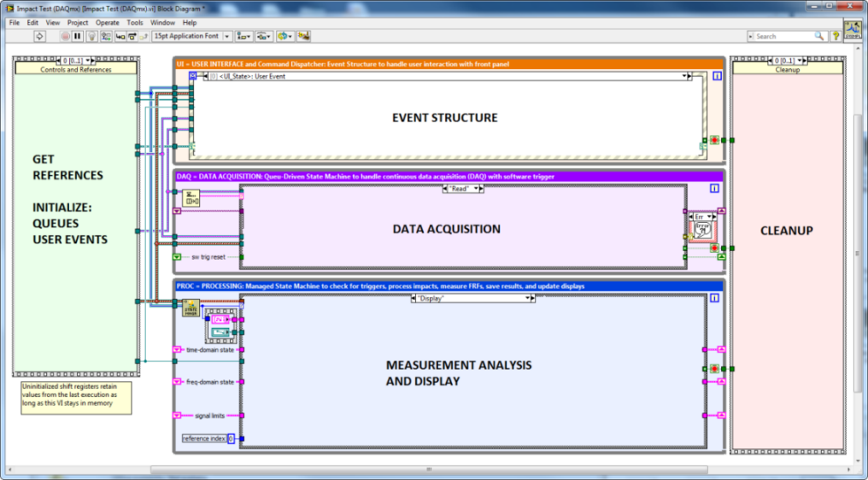Open the Tools menu
Viewport: 868px width, 480px height.
pos(134,23)
